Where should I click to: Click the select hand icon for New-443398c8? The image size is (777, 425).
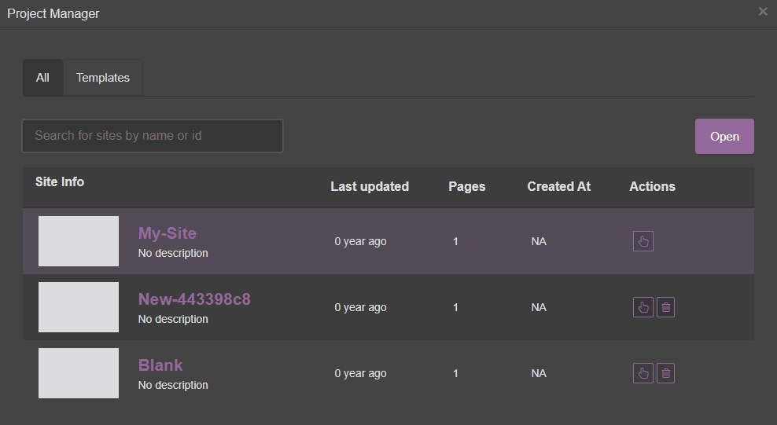[643, 307]
